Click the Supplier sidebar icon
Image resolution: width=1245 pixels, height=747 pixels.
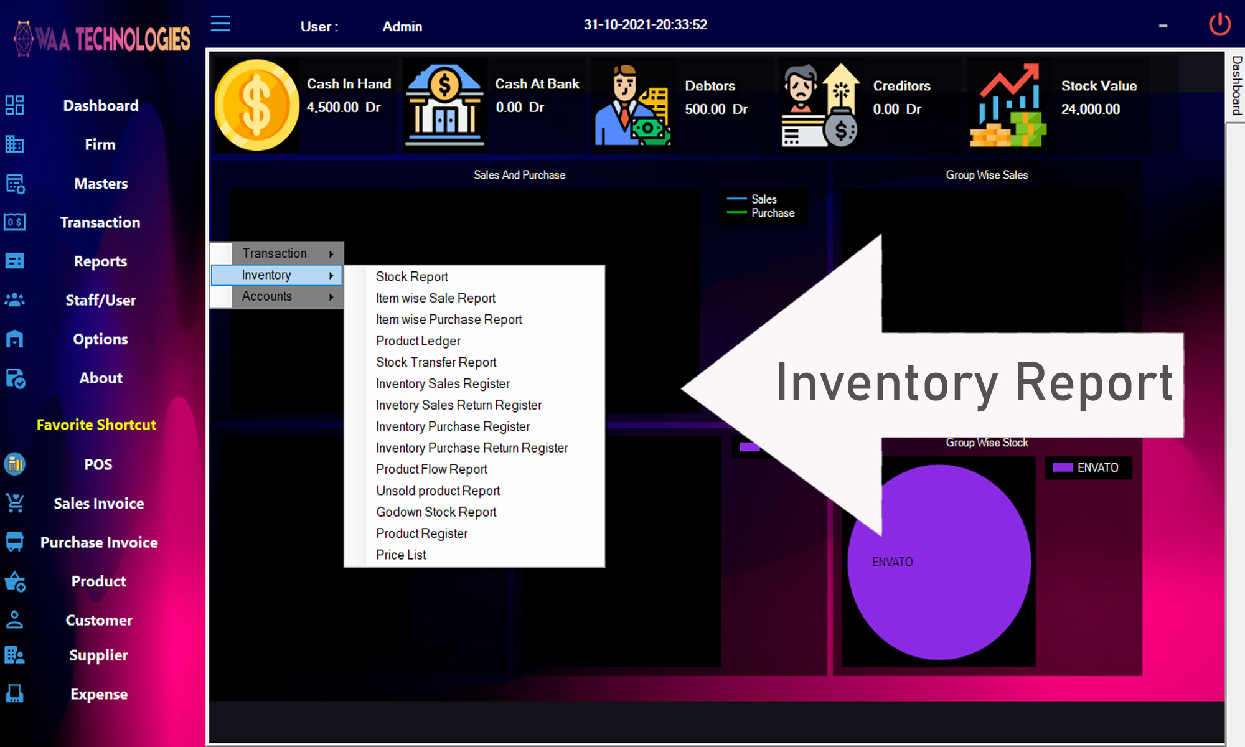pyautogui.click(x=14, y=655)
